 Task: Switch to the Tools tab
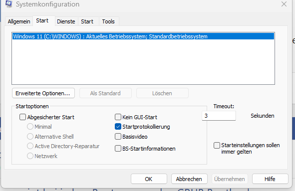[x=108, y=21]
